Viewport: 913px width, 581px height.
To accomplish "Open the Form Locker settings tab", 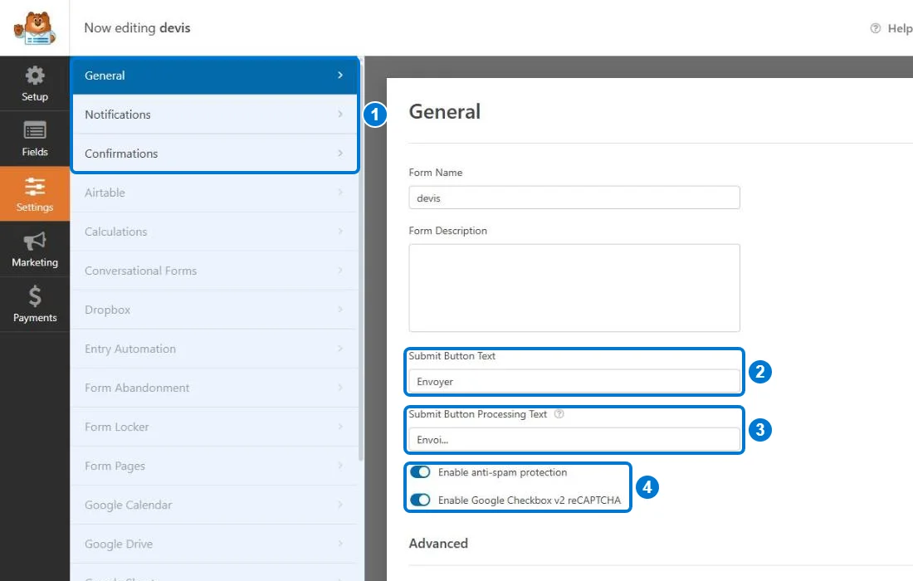I will click(x=214, y=427).
